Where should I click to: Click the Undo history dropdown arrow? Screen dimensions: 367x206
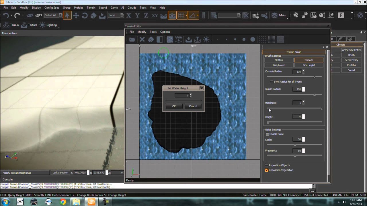(11, 15)
